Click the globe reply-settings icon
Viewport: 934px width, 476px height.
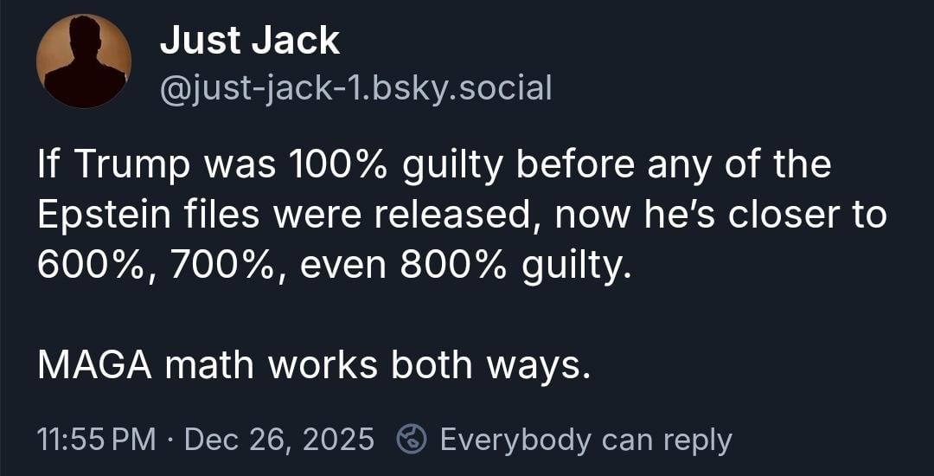(x=411, y=440)
